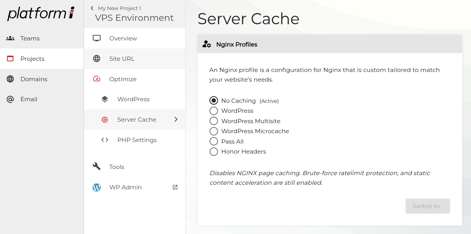Go back using My New Project 1 chevron

click(92, 8)
